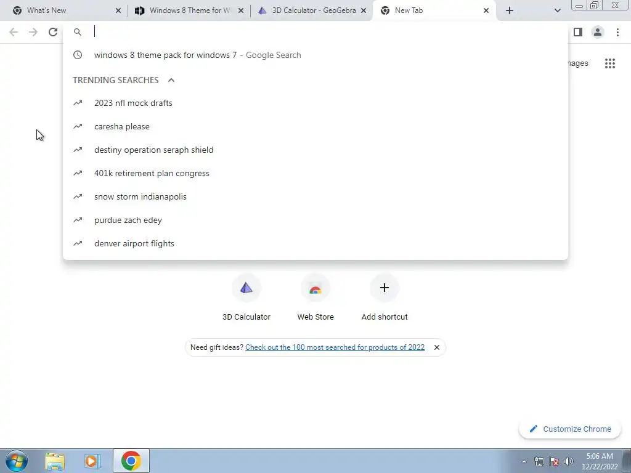Open the Action Center flag icon
The image size is (631, 473).
pyautogui.click(x=554, y=461)
